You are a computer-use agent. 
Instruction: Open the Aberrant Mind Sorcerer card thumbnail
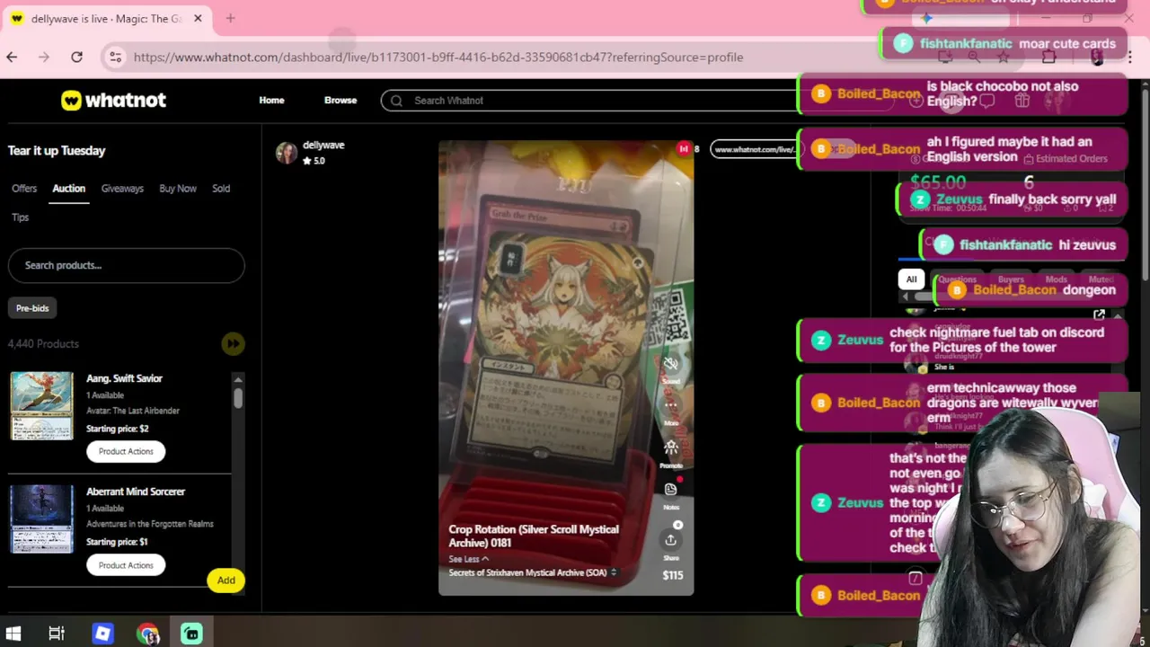pyautogui.click(x=41, y=518)
